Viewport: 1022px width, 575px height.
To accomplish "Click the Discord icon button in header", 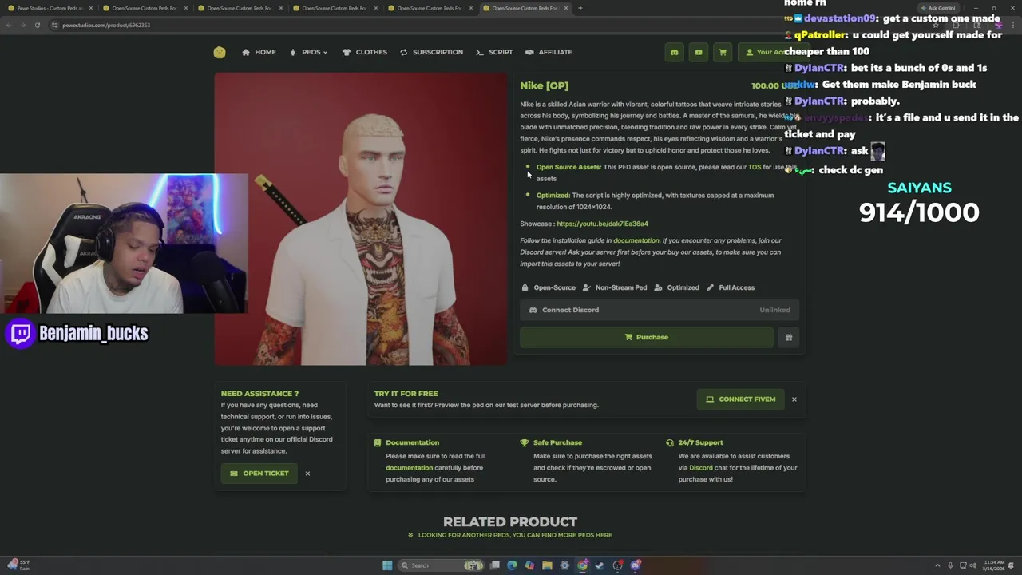I will 674,52.
